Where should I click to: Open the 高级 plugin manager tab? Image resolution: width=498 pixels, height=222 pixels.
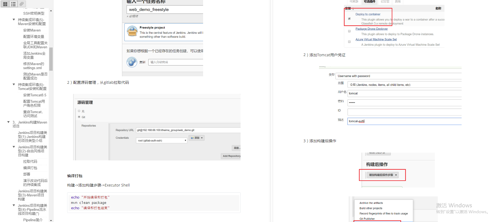pos(398,2)
